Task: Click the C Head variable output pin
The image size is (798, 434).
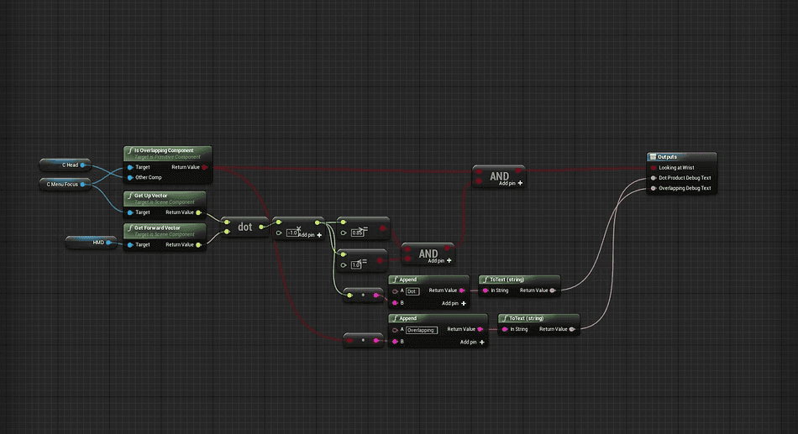Action: click(82, 165)
